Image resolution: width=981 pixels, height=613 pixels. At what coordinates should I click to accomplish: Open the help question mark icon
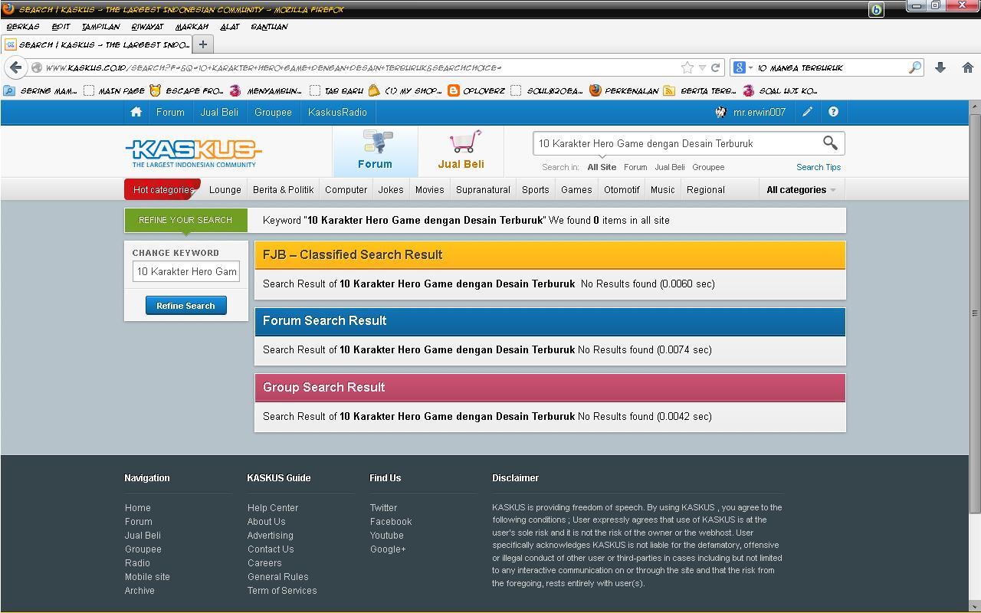(833, 112)
